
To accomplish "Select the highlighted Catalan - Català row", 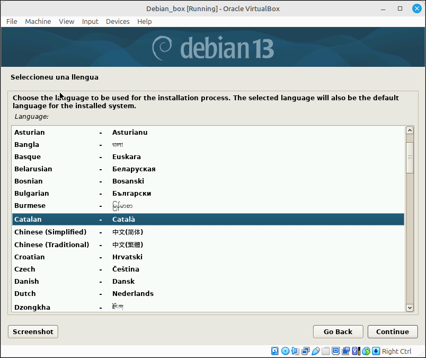I will (x=208, y=219).
